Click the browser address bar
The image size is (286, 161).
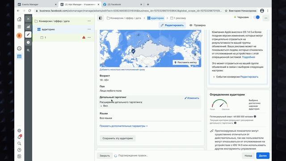coord(130,11)
